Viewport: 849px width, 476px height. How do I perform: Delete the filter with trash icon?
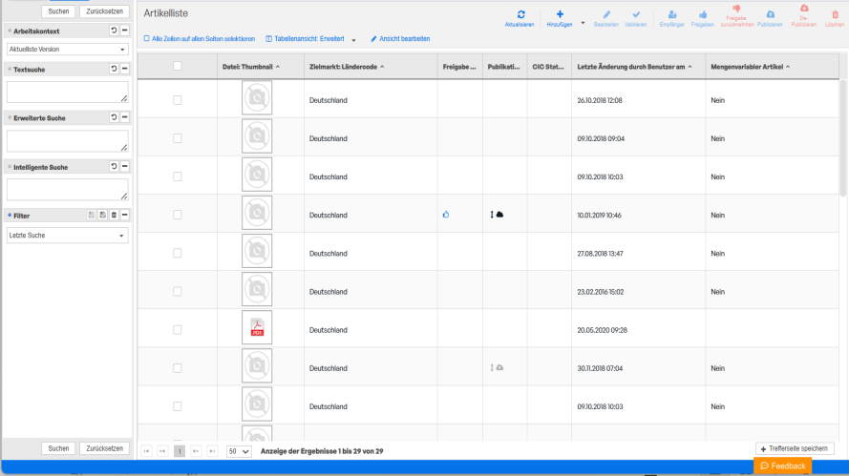coord(114,216)
